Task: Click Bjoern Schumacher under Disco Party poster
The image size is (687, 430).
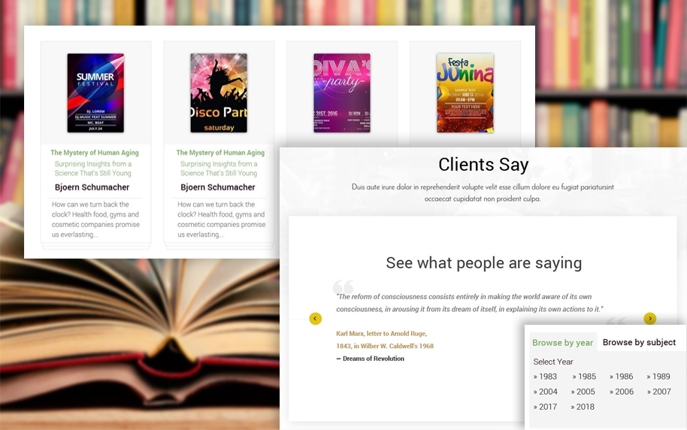Action: 218,187
